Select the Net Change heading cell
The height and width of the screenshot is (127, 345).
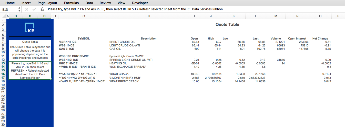tap(320, 38)
